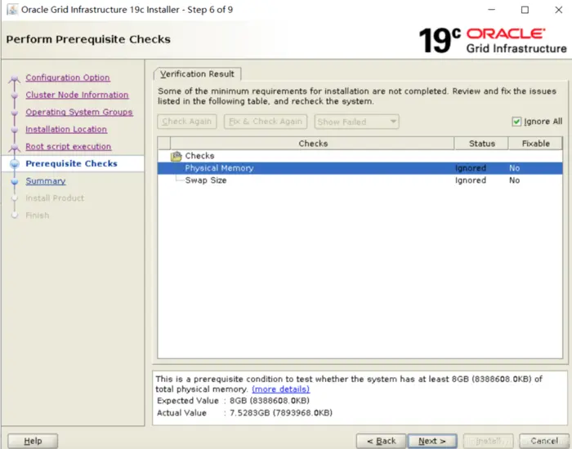The image size is (572, 449).
Task: Open Operating System Groups step
Action: tap(79, 112)
